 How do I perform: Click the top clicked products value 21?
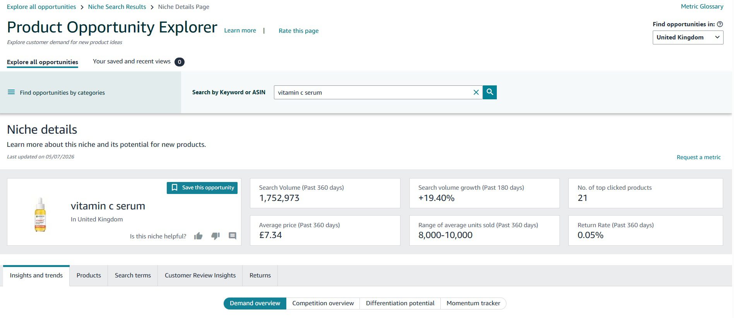(582, 198)
